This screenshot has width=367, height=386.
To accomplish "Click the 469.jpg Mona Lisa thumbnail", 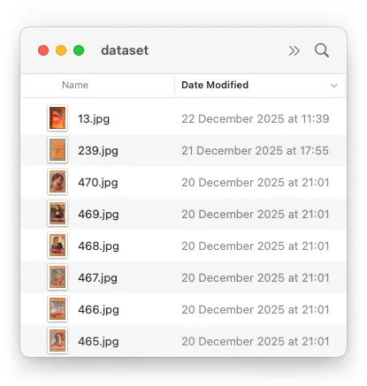I will pyautogui.click(x=57, y=214).
